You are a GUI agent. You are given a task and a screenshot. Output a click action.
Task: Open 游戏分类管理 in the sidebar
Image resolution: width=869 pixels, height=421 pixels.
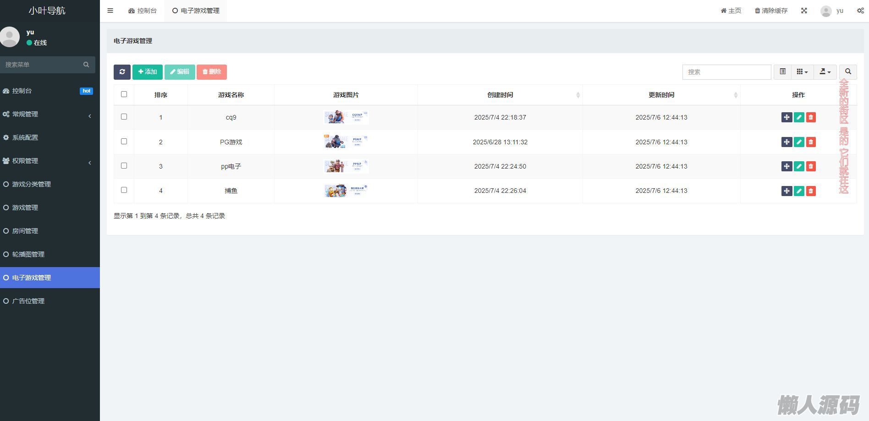[x=31, y=184]
